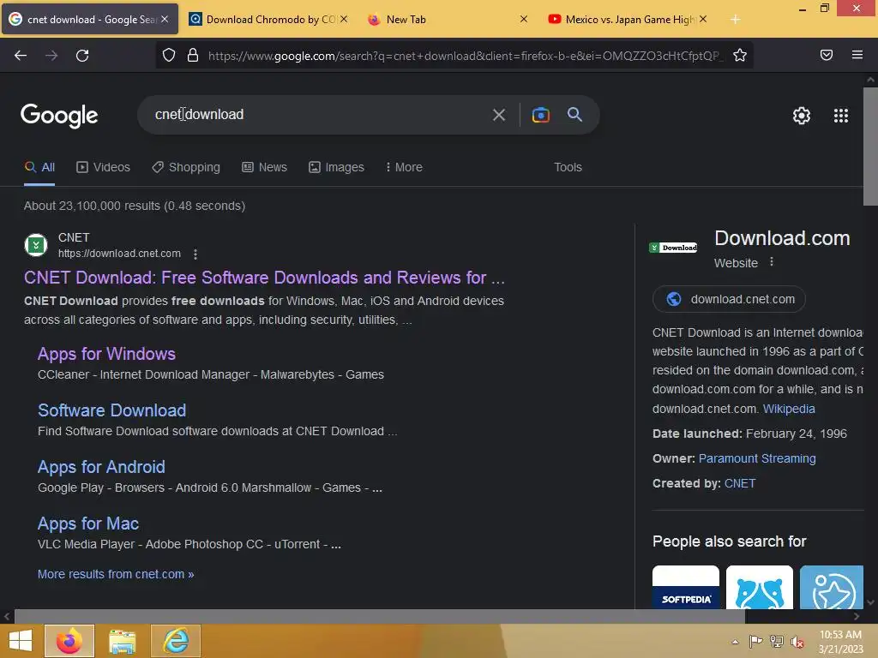Image resolution: width=878 pixels, height=658 pixels.
Task: Select the All results filter
Action: click(x=39, y=167)
